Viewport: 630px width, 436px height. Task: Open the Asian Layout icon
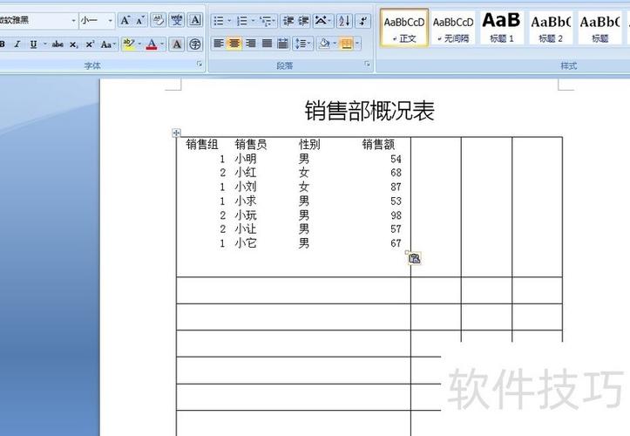coord(322,21)
